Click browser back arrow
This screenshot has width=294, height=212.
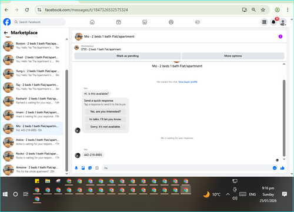tap(6, 10)
